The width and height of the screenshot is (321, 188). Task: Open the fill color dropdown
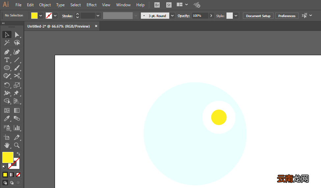pos(41,16)
